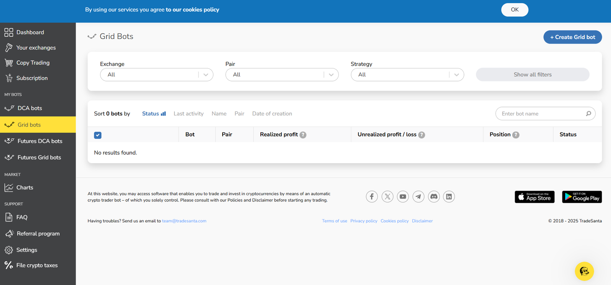Sort bots by Status
The height and width of the screenshot is (285, 611).
154,114
